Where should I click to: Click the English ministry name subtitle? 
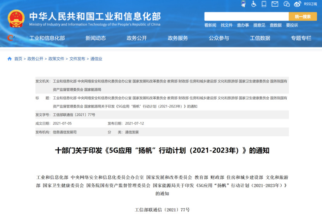[x=95, y=24]
